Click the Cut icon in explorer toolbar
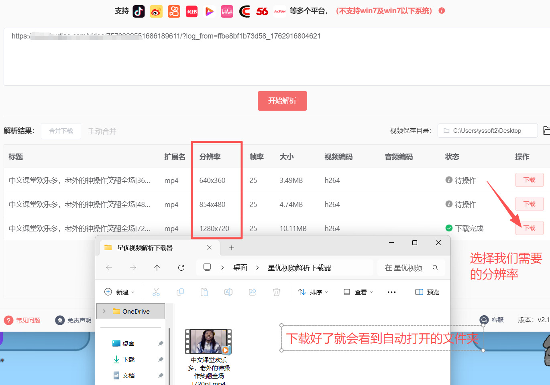 tap(156, 292)
